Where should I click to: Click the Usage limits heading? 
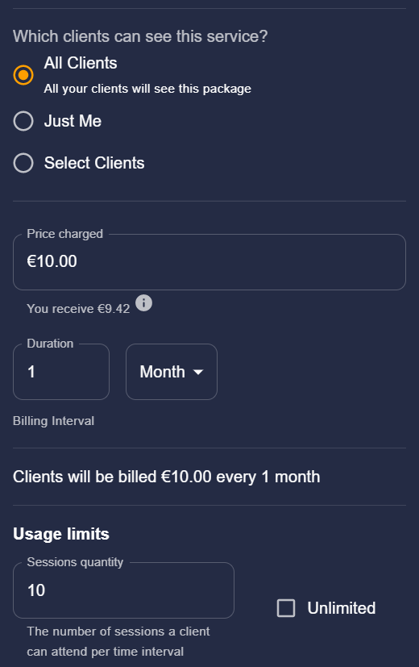pyautogui.click(x=61, y=534)
